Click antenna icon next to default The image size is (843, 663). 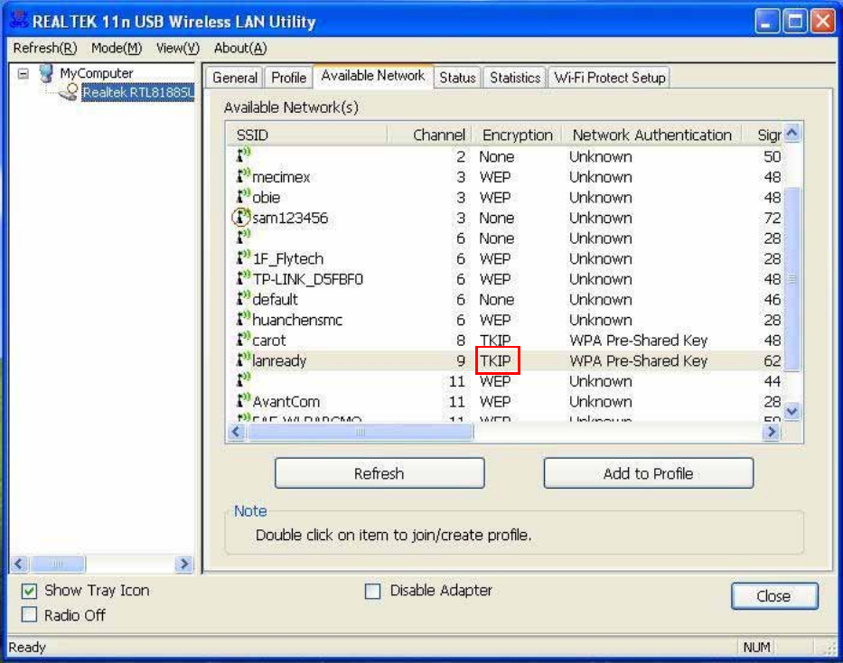click(x=244, y=298)
